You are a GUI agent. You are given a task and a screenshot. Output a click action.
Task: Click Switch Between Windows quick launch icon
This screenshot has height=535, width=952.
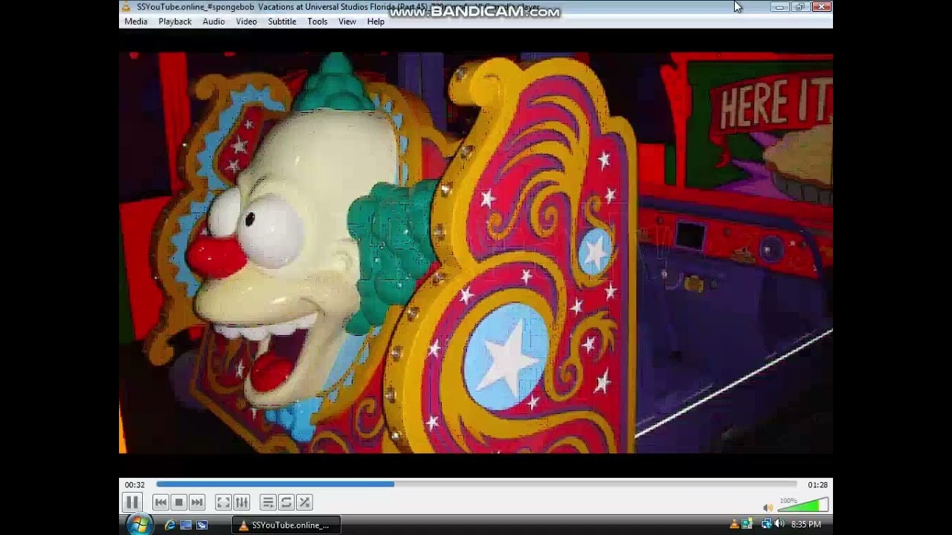pos(202,525)
